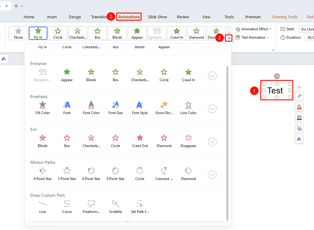Apply Font Color emphasis effect
Image resolution: width=314 pixels, height=230 pixels.
(91, 108)
